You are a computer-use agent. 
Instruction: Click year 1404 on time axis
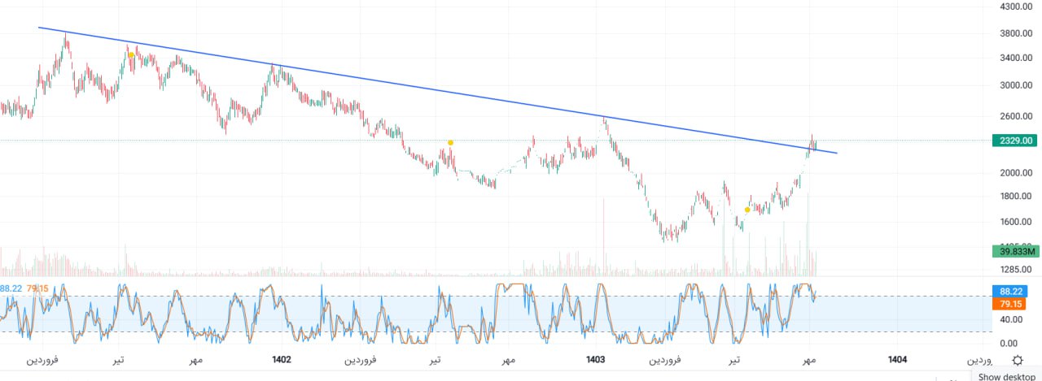[898, 359]
